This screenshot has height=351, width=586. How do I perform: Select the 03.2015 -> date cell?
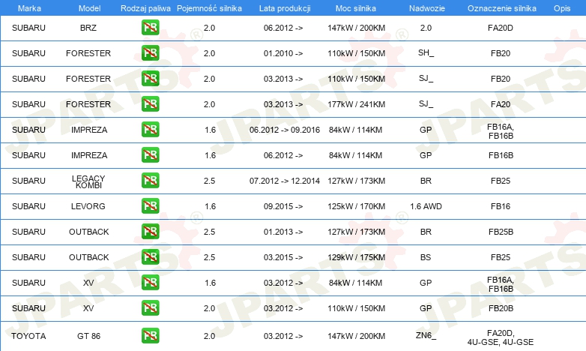(x=283, y=257)
